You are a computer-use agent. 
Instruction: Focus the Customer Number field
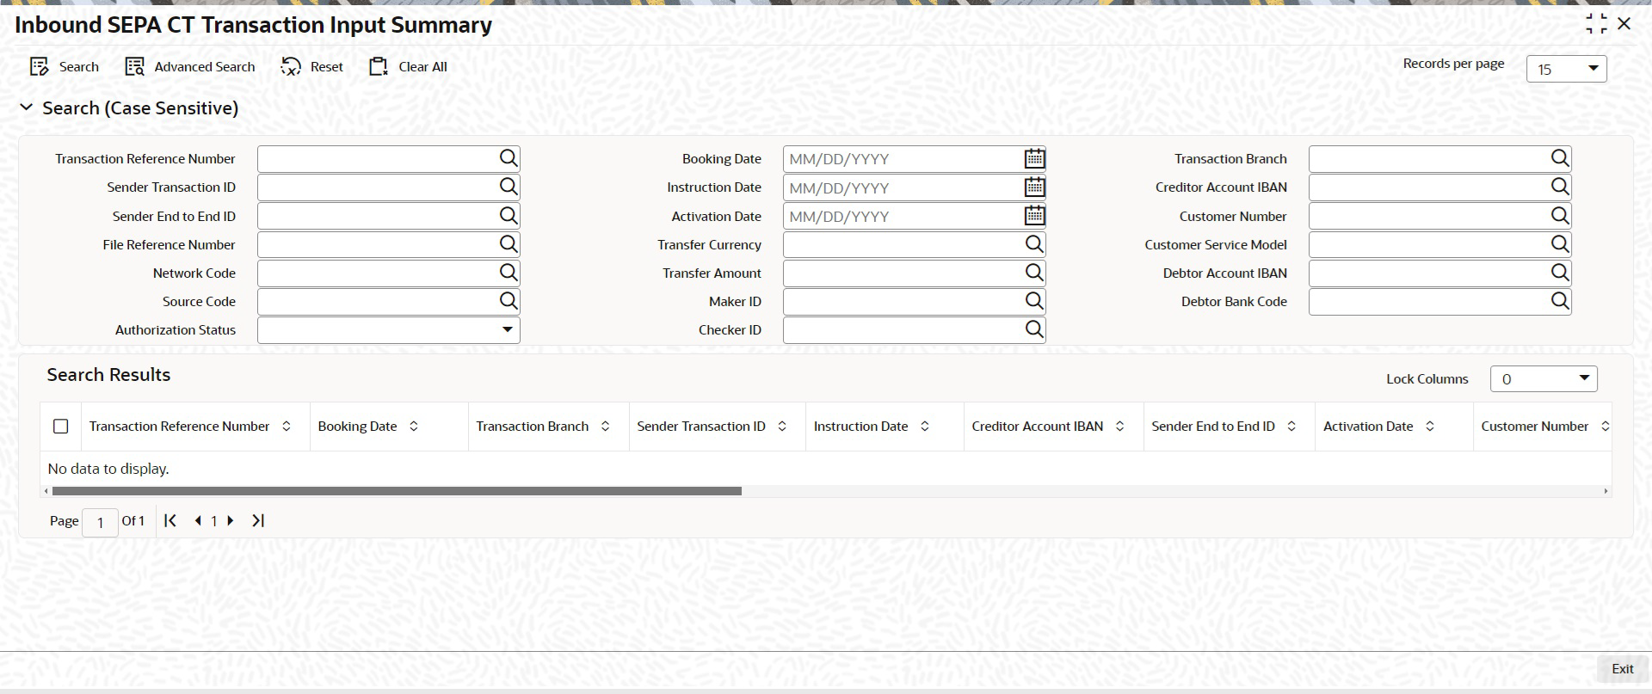tap(1429, 216)
